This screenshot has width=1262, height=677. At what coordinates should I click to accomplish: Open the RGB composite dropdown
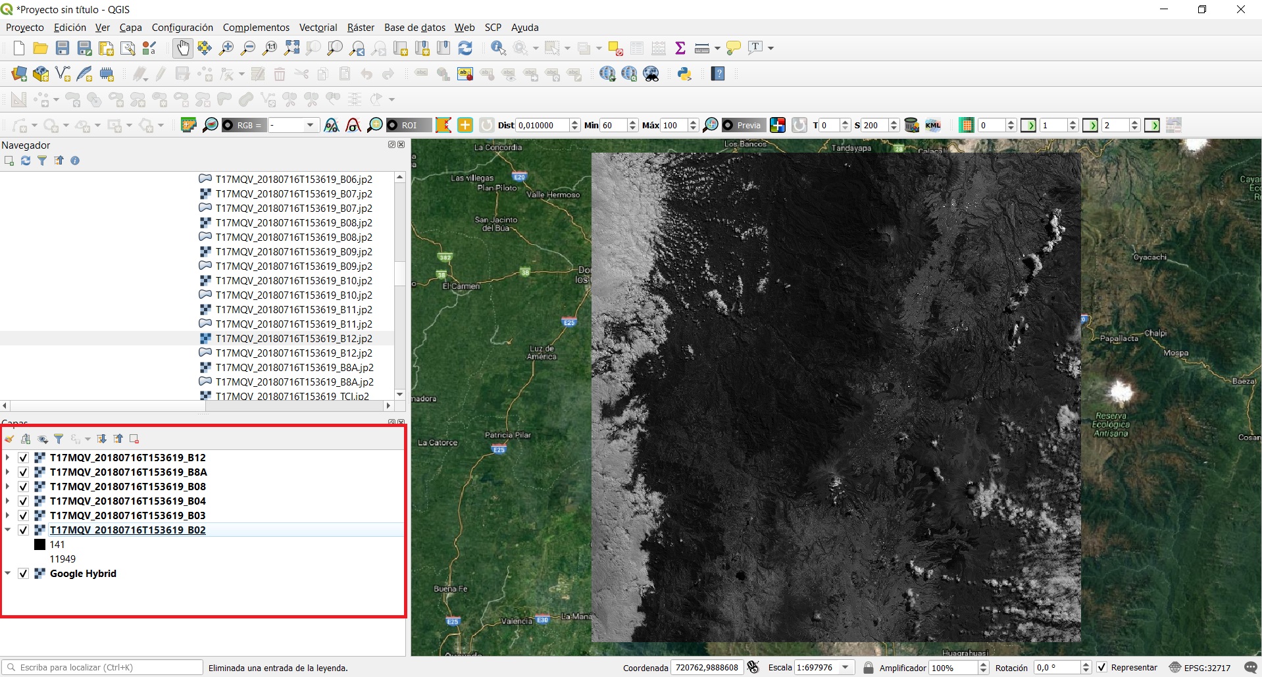pyautogui.click(x=310, y=125)
